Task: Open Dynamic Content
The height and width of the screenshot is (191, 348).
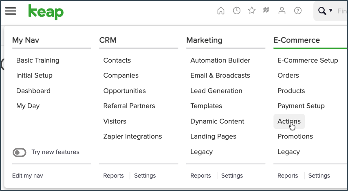Action: pyautogui.click(x=217, y=121)
